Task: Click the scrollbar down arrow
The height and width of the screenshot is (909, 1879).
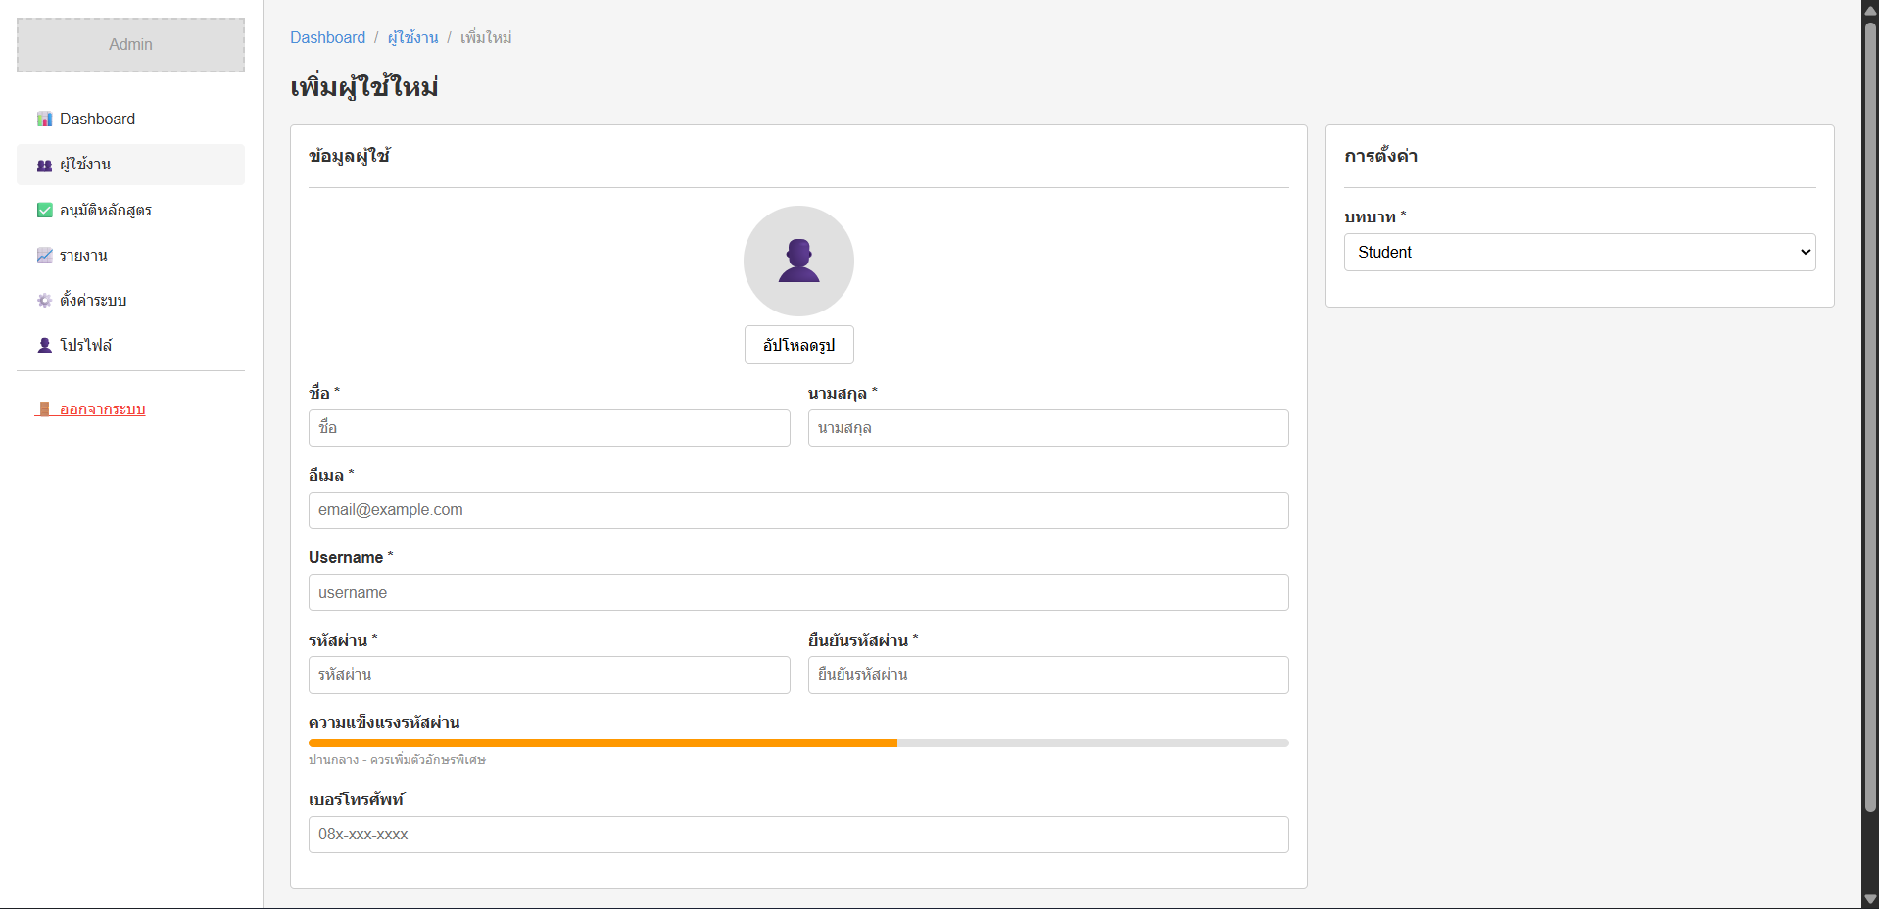Action: point(1870,899)
